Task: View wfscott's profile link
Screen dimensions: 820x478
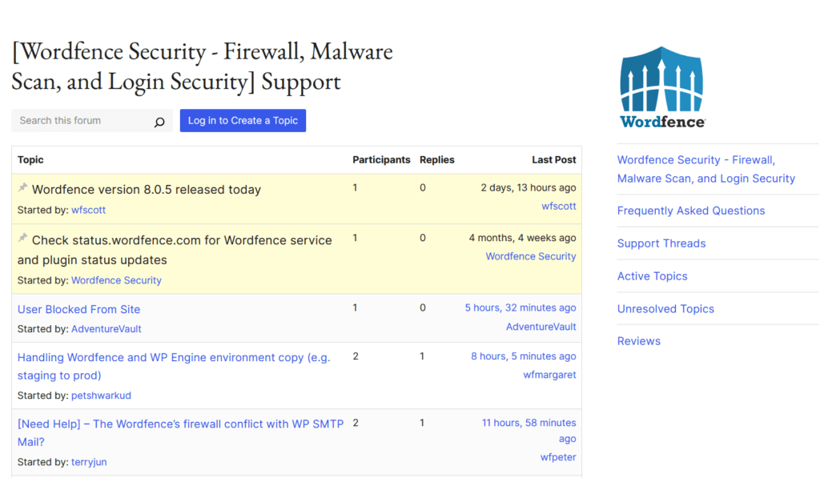Action: [x=88, y=210]
